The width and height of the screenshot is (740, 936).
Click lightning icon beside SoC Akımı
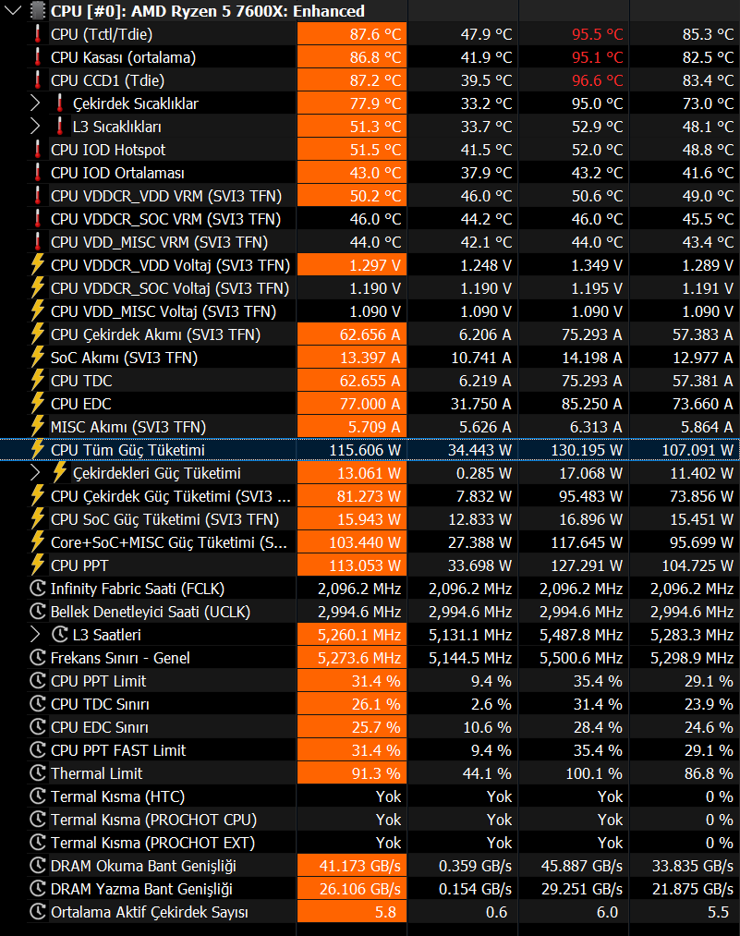[38, 357]
